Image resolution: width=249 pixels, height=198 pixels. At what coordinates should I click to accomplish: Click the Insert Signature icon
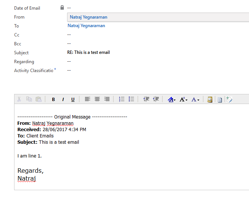tap(229, 100)
